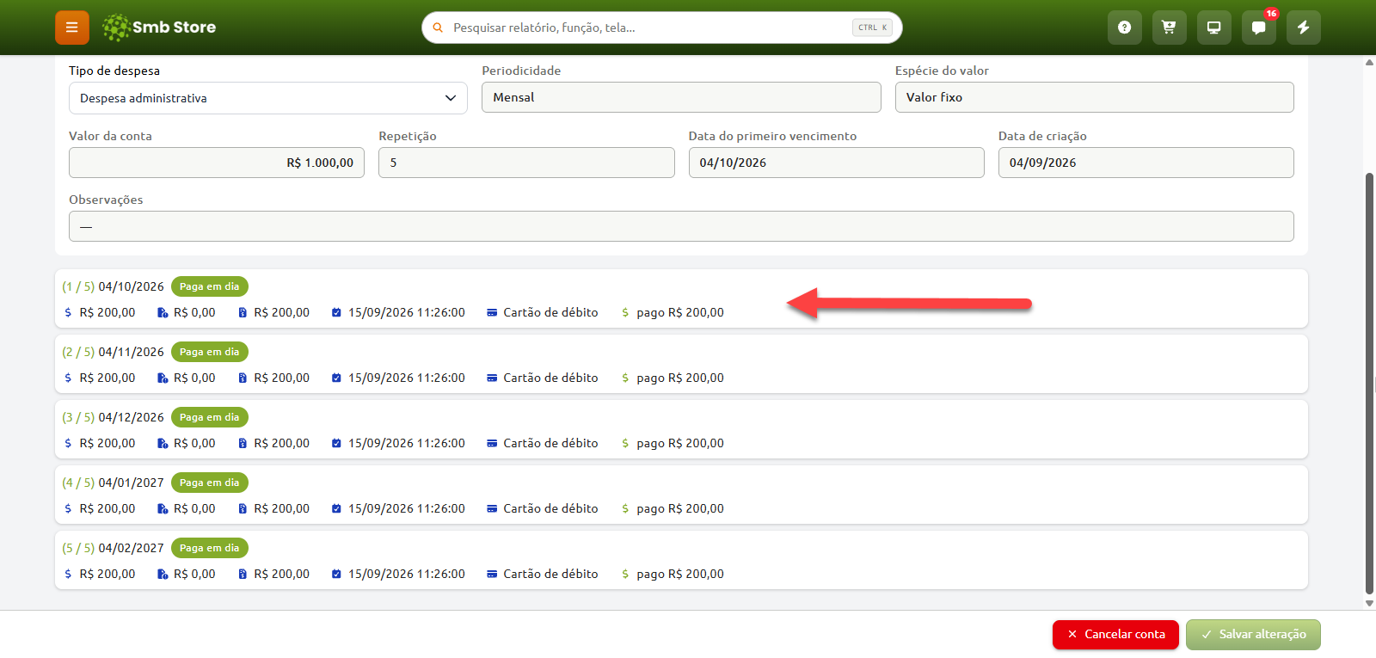Click the Salvar alteração button
Image resolution: width=1376 pixels, height=658 pixels.
[x=1253, y=634]
